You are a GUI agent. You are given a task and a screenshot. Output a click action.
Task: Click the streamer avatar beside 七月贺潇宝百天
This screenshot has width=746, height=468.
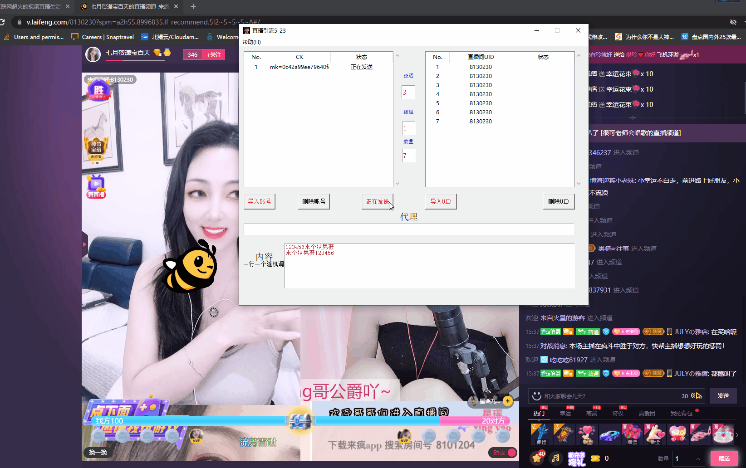(93, 54)
